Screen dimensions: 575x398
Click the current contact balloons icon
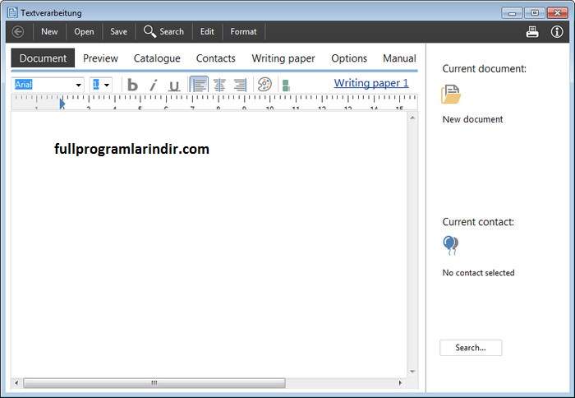(x=450, y=245)
